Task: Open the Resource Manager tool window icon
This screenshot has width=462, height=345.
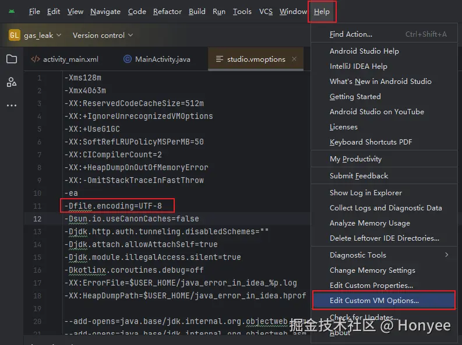Action: [x=12, y=82]
